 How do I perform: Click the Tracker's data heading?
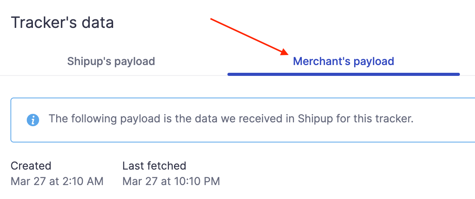tap(62, 22)
